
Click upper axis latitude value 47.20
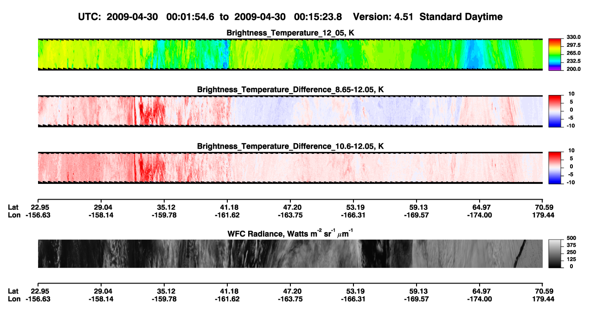point(292,207)
